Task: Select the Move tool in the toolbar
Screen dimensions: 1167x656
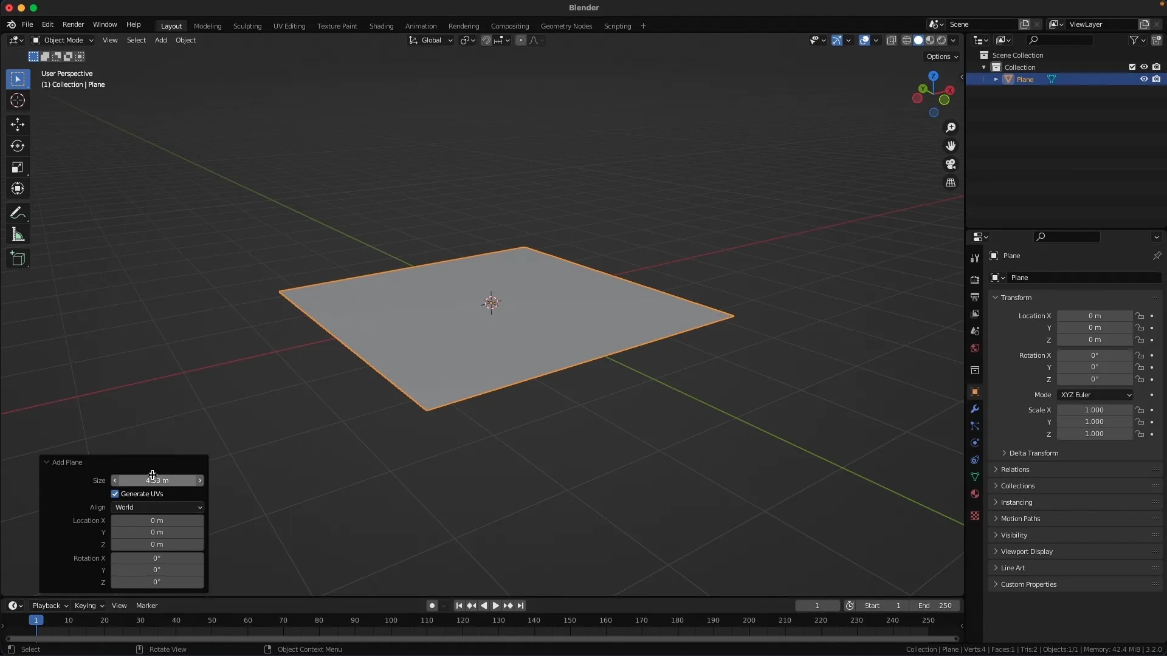Action: click(x=18, y=125)
